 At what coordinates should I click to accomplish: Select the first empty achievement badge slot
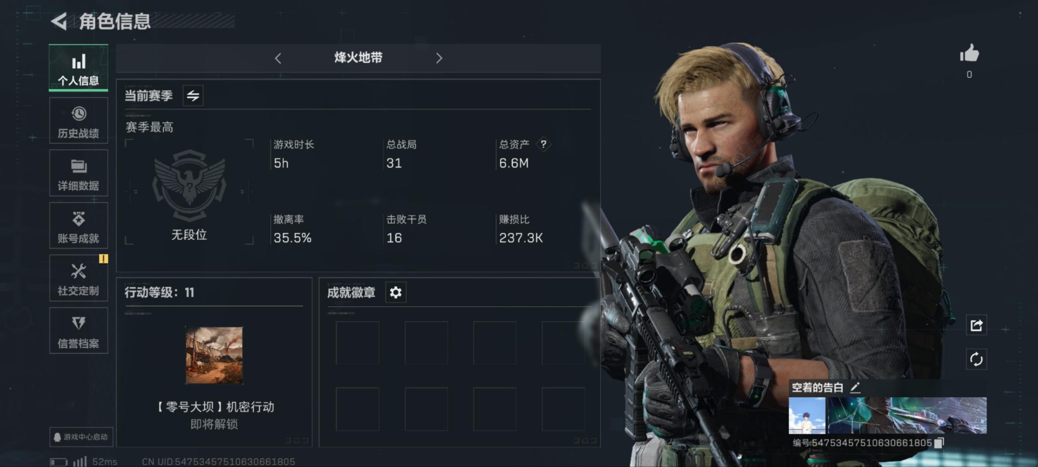357,343
